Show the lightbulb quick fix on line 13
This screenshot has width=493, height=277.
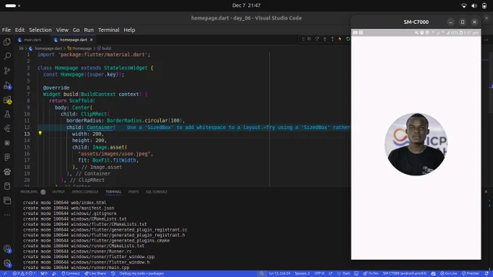click(40, 133)
